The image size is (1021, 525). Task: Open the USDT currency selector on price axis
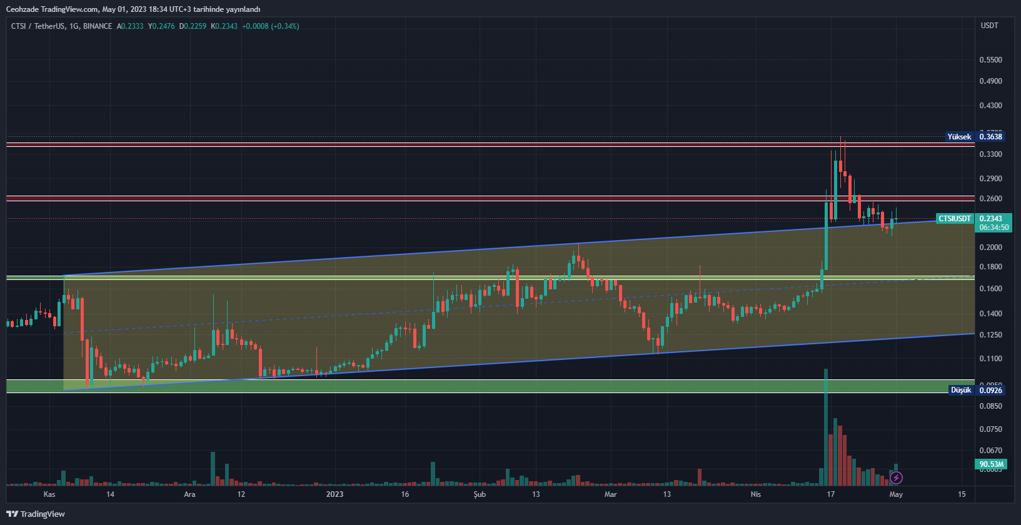[989, 26]
